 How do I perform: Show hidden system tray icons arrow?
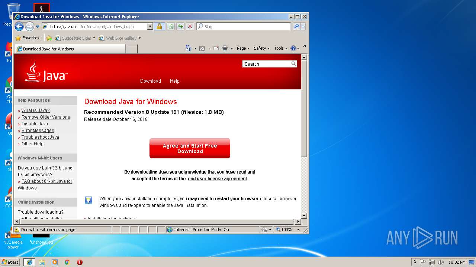click(415, 262)
